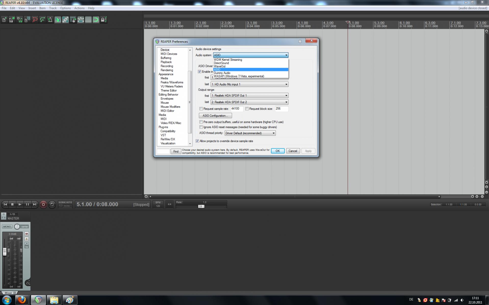Click the New Project toolbar icon
Image resolution: width=489 pixels, height=305 pixels.
point(4,20)
